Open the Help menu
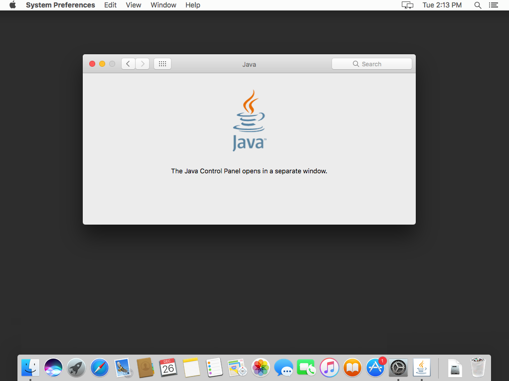 click(192, 5)
